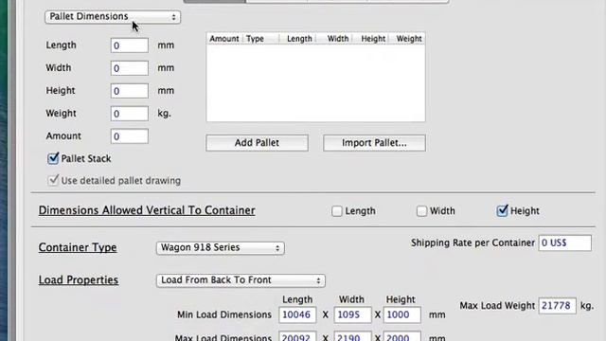Click the Load Properties heading
The height and width of the screenshot is (341, 606).
(79, 280)
